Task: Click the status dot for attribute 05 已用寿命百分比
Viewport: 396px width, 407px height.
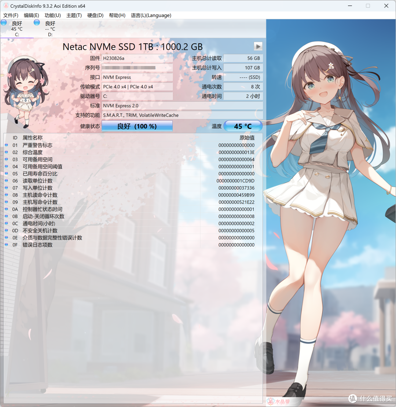Action: [x=7, y=173]
